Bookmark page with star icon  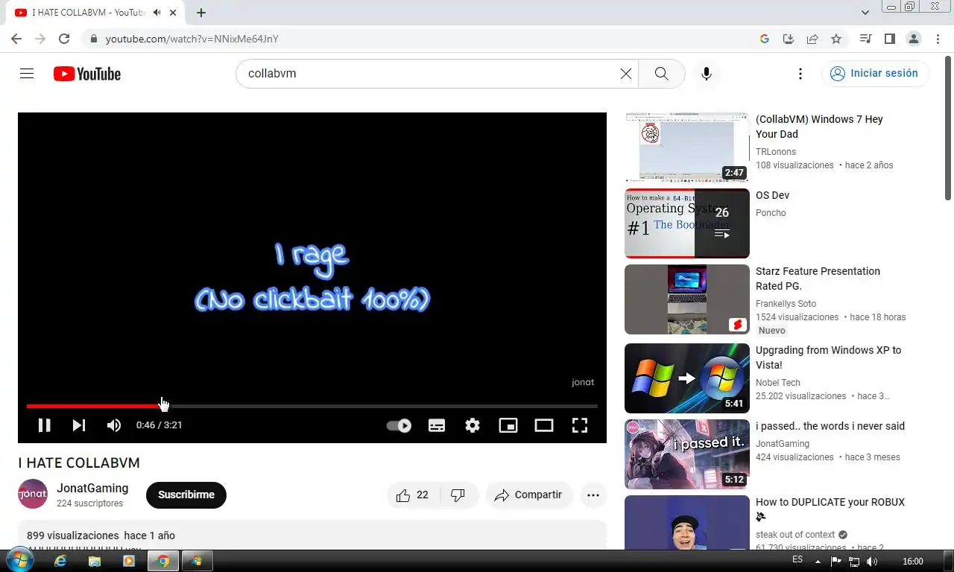(836, 39)
